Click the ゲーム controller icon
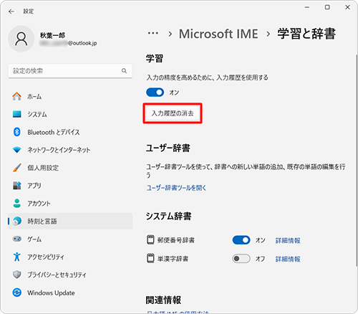Screen dimensions: 358x314 pyautogui.click(x=17, y=239)
